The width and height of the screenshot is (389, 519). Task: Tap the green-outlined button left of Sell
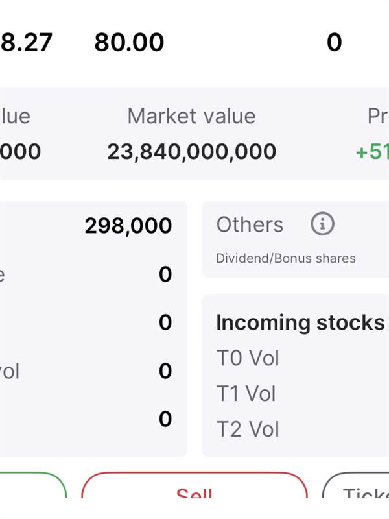tap(32, 488)
